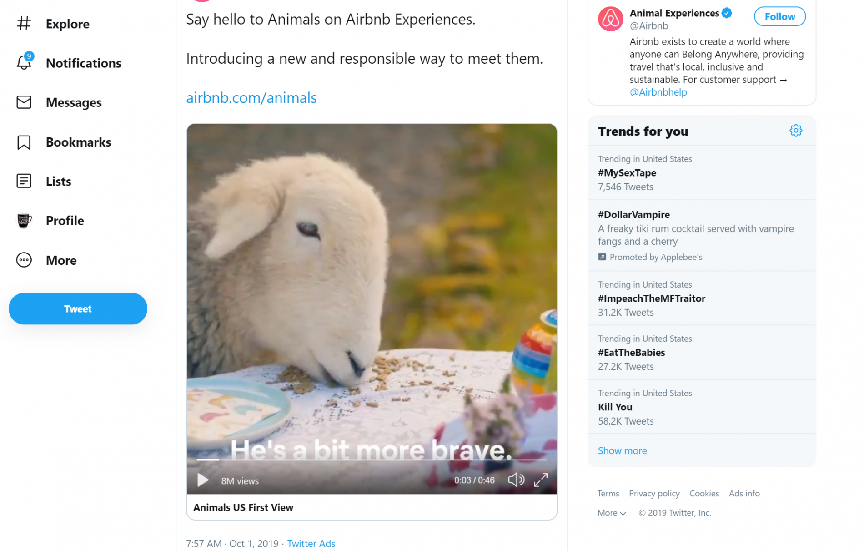The height and width of the screenshot is (551, 864).
Task: Play the Animals video
Action: pyautogui.click(x=202, y=480)
